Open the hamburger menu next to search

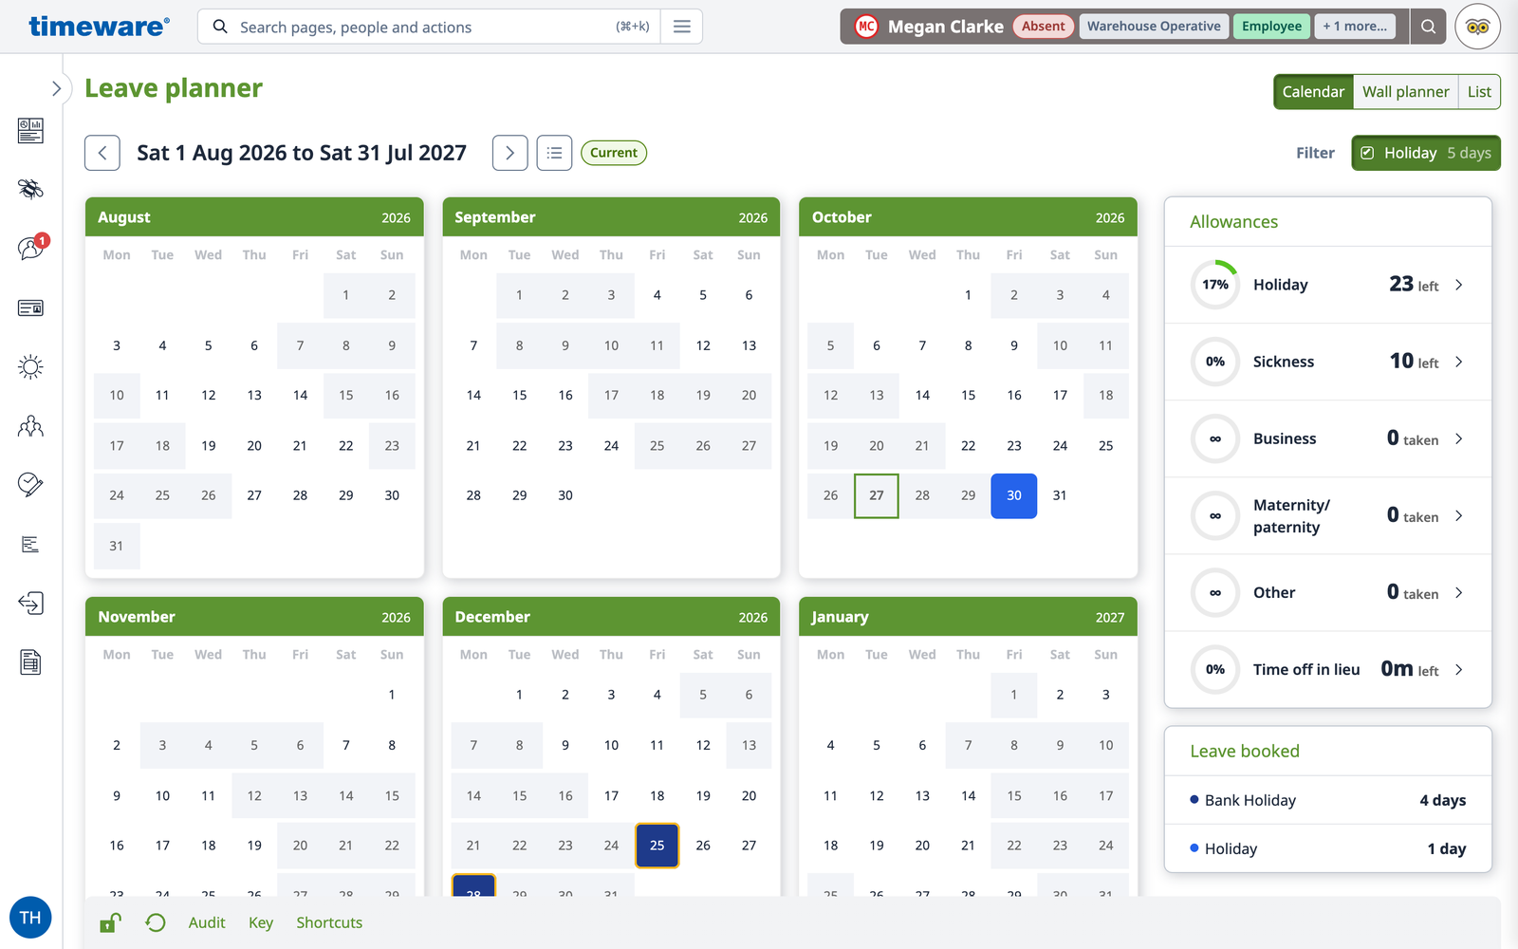[x=681, y=27]
